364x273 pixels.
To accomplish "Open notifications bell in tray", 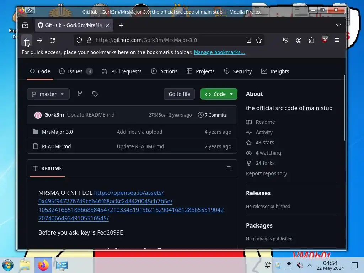I will (267, 265).
